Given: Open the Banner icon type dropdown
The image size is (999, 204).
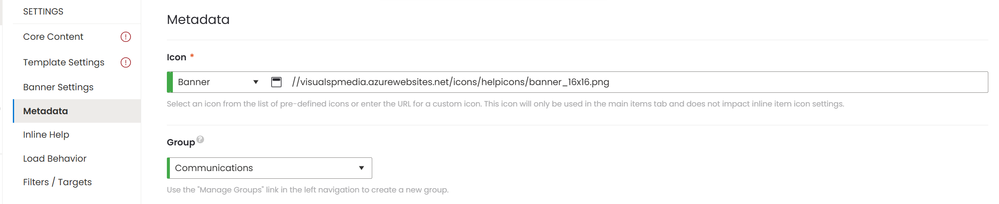Looking at the screenshot, I should pyautogui.click(x=218, y=82).
